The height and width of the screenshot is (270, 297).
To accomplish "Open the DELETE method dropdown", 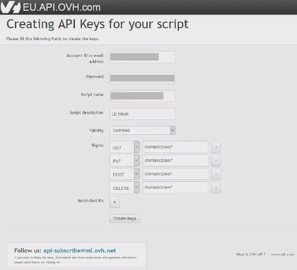I will click(124, 187).
